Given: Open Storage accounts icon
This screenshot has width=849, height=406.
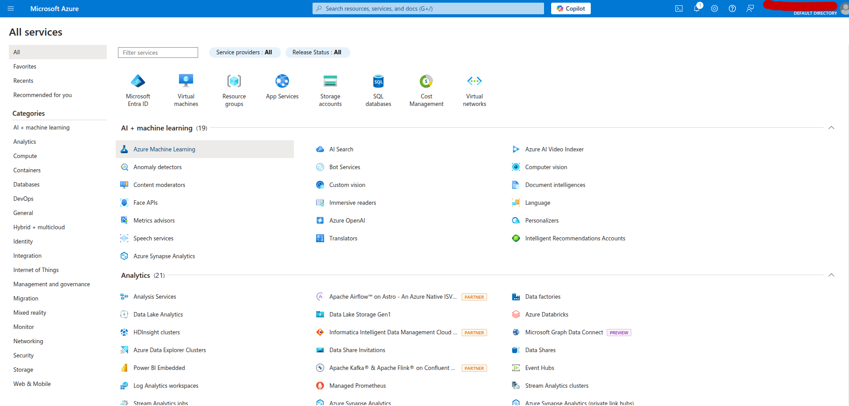Looking at the screenshot, I should click(x=330, y=81).
